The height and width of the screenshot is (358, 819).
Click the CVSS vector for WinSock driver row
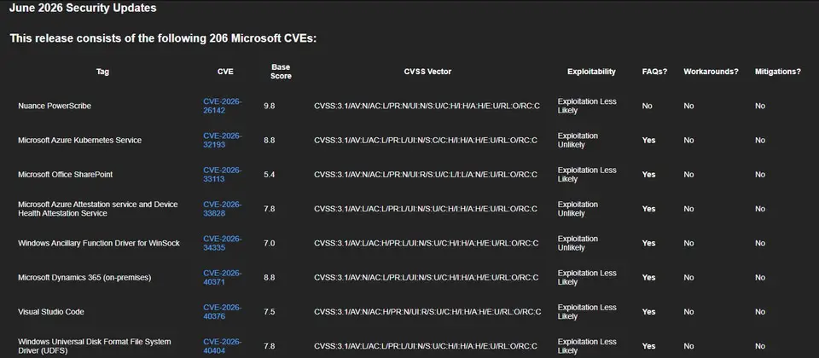[427, 243]
